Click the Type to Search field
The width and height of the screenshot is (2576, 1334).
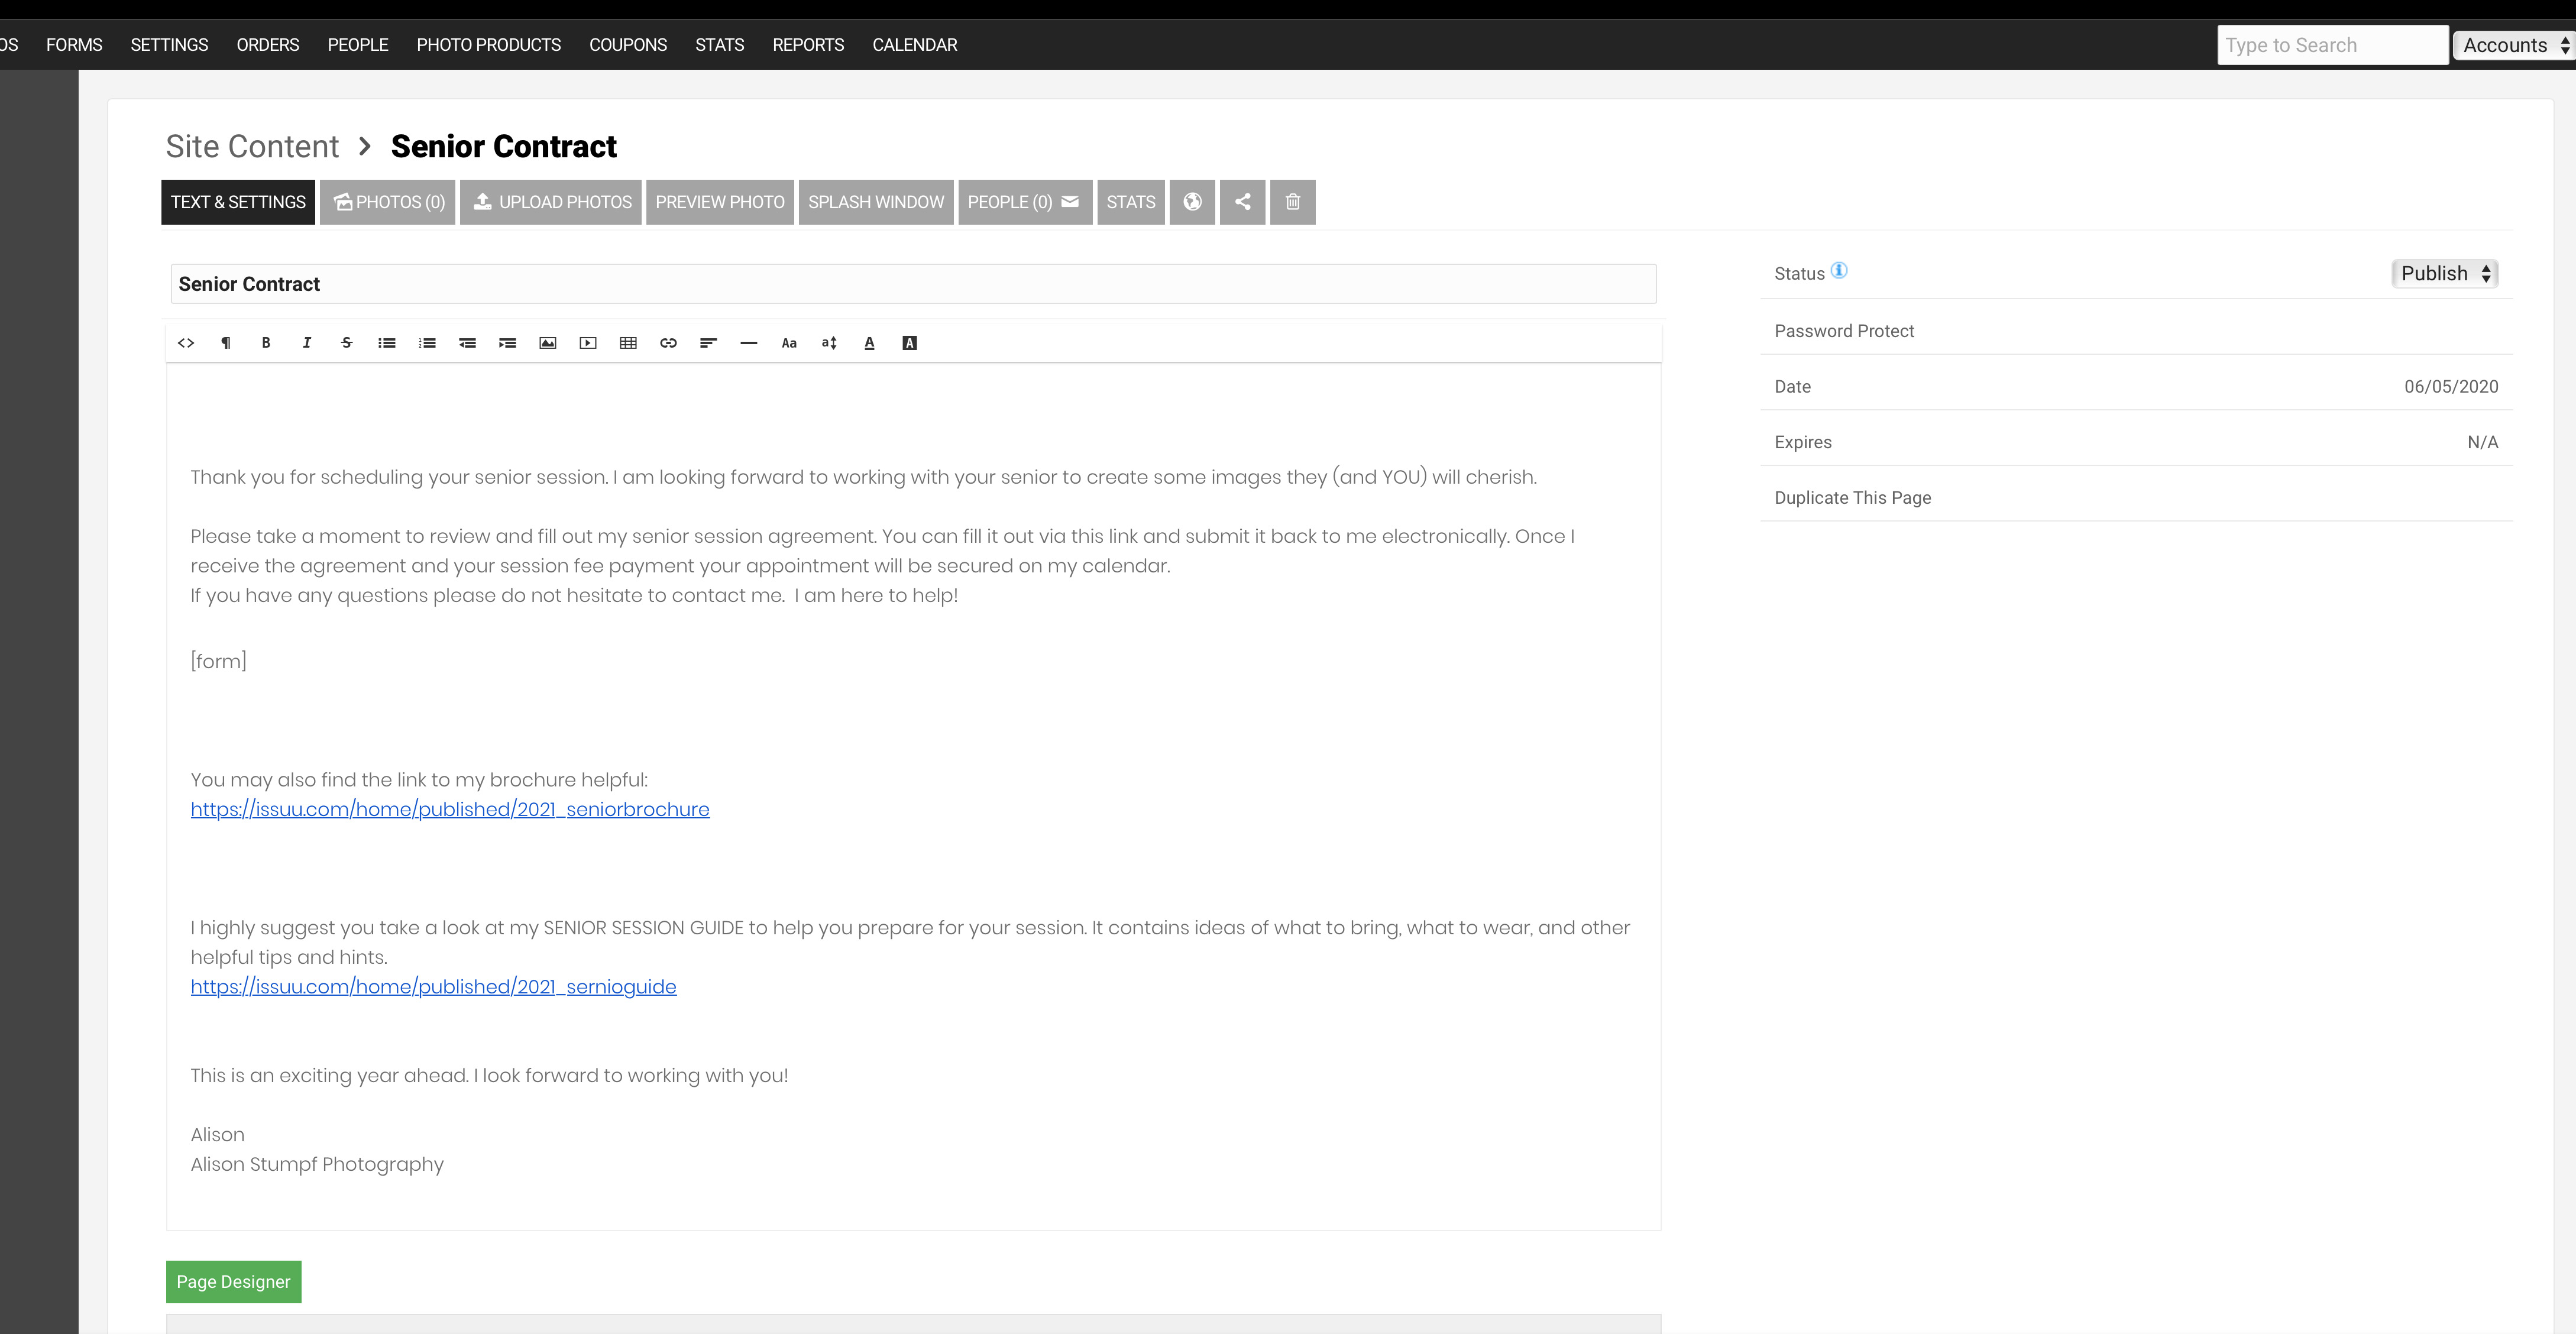[x=2332, y=45]
